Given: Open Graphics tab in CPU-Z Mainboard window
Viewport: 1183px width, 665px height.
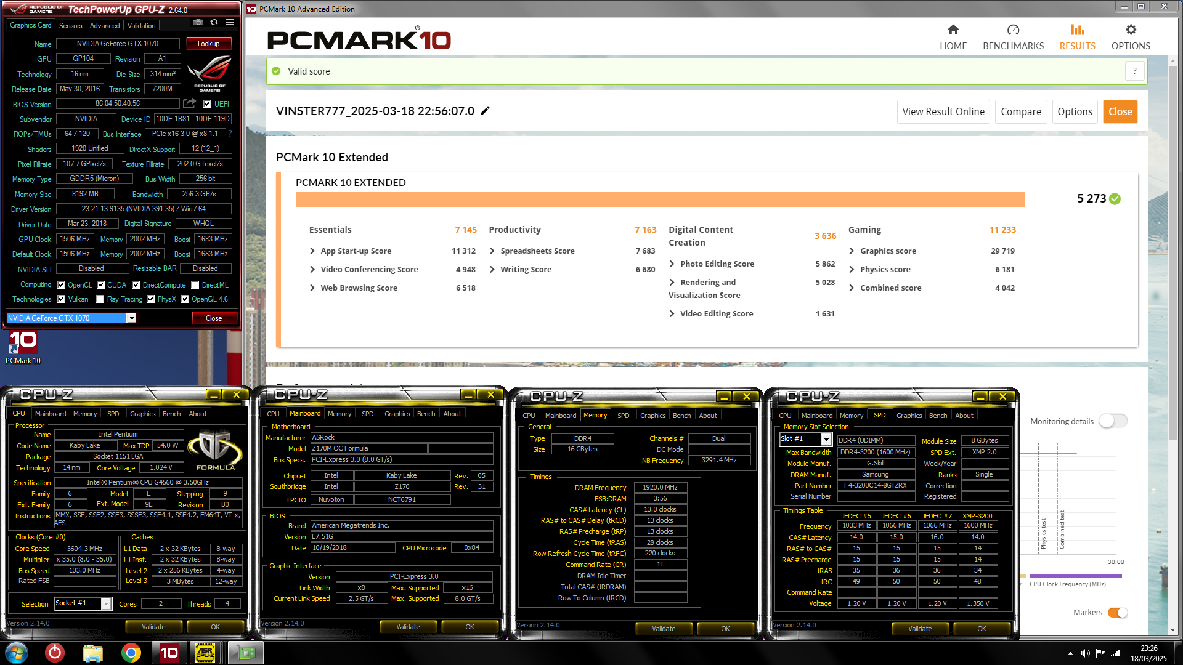Looking at the screenshot, I should (397, 414).
